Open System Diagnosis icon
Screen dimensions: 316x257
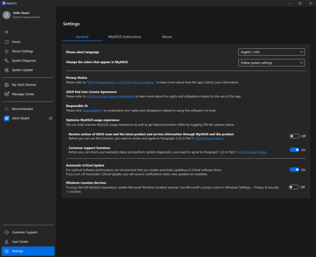[7, 60]
